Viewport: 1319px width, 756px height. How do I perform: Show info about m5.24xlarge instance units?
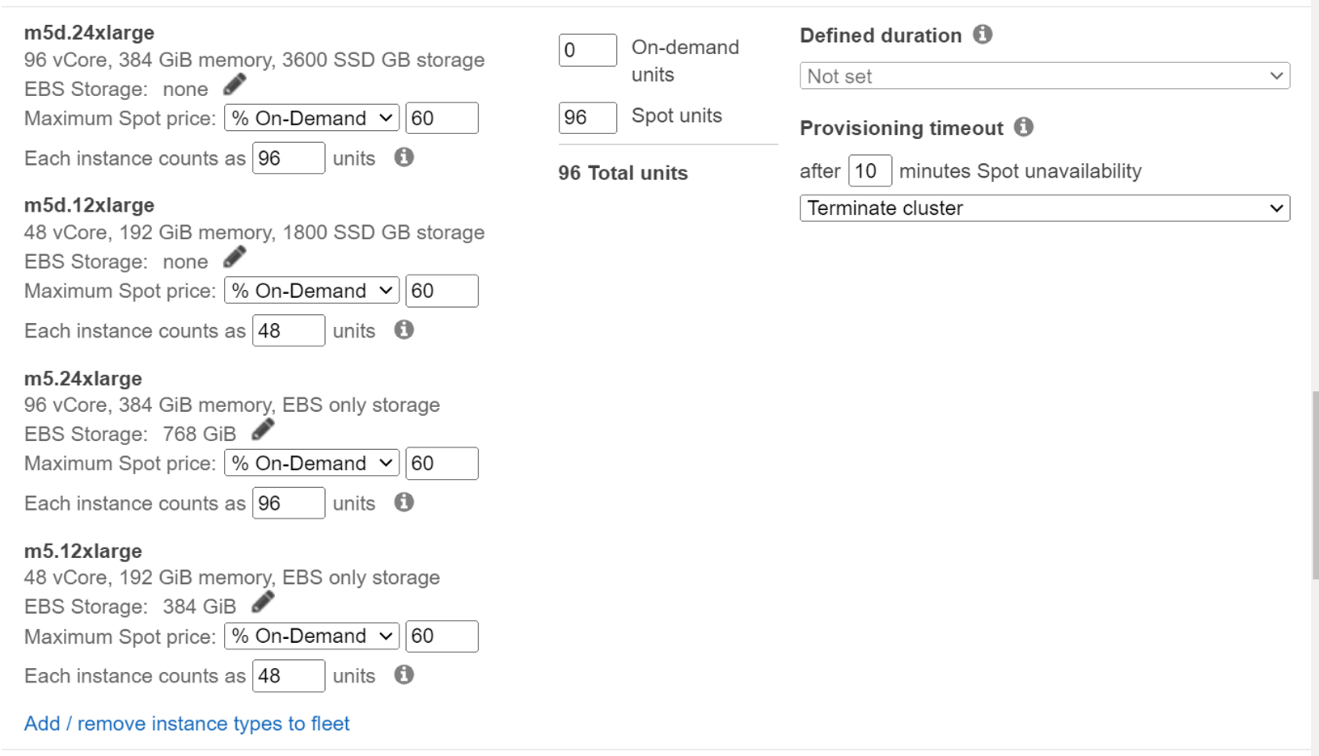(x=404, y=502)
